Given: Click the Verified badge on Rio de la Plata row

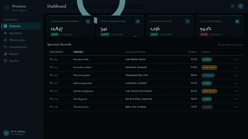Looking at the screenshot, I should pos(206,99).
